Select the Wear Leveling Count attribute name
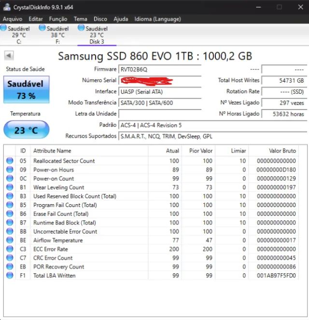This screenshot has height=320, width=309. click(x=59, y=187)
